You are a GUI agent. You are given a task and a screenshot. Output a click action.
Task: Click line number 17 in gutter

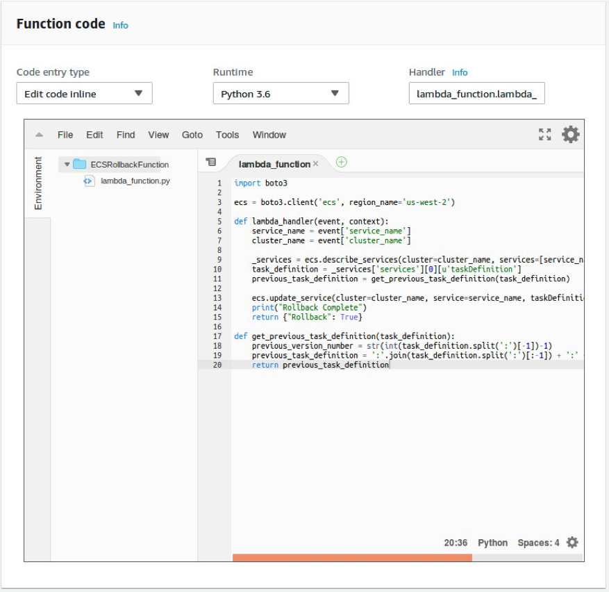pos(217,336)
